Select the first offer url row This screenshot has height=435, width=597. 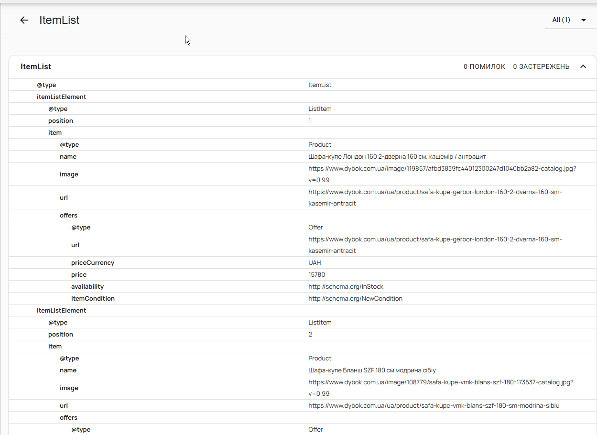click(x=303, y=245)
